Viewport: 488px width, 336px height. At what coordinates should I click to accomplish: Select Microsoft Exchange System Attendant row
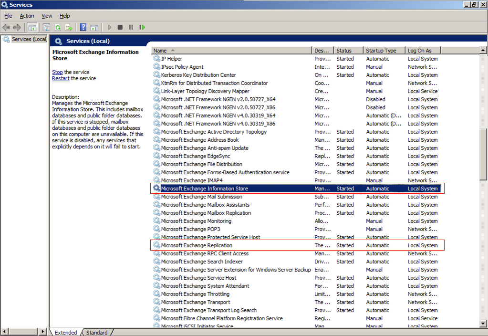[x=297, y=286]
